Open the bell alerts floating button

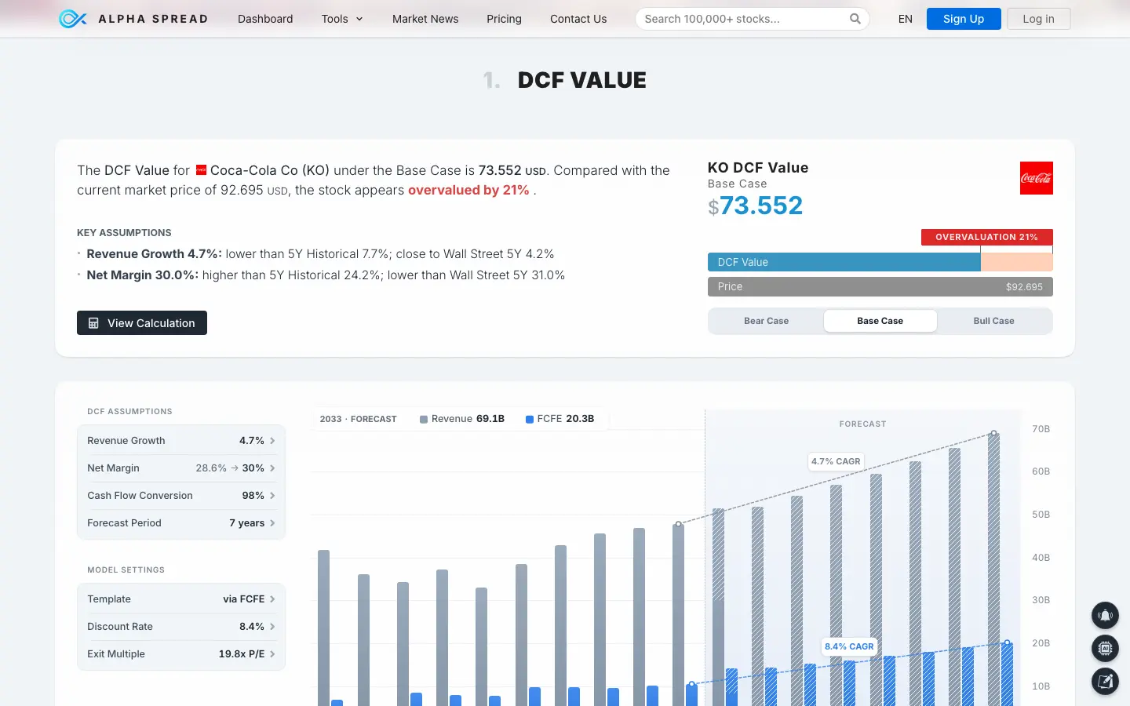click(x=1105, y=616)
